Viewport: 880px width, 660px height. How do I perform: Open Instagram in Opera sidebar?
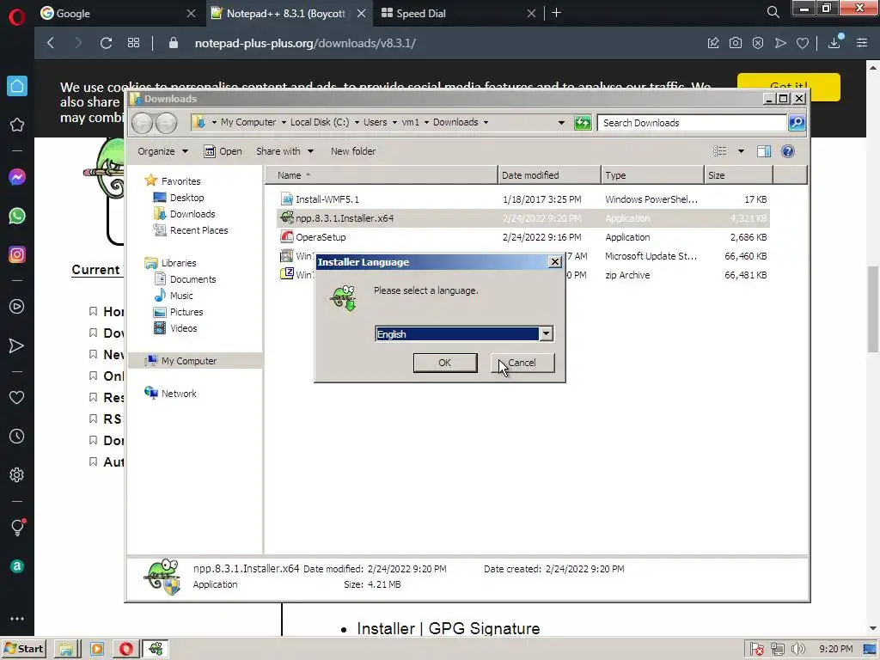pyautogui.click(x=17, y=254)
